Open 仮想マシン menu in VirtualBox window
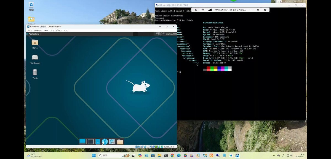The height and width of the screenshot is (159, 331). pos(38,31)
